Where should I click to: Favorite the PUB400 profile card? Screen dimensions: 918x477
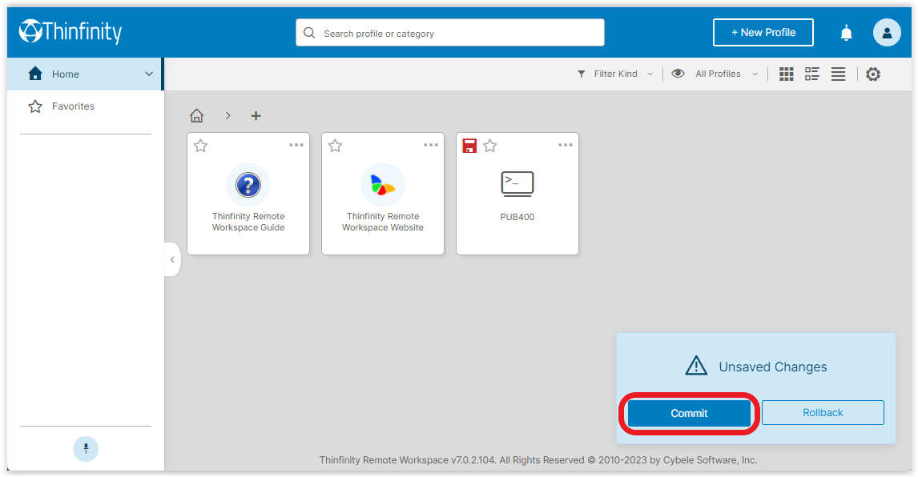[490, 146]
